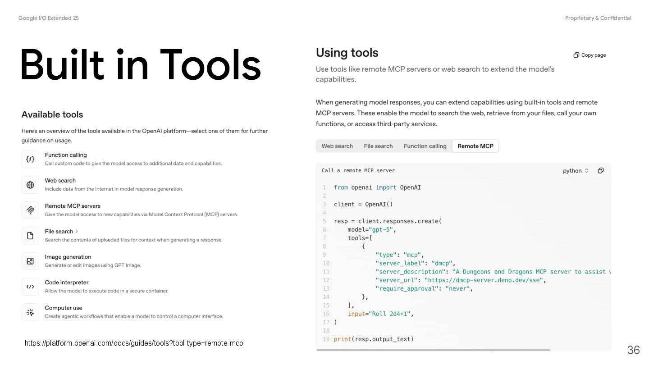
Task: Click the Function calling braces icon
Action: point(30,159)
